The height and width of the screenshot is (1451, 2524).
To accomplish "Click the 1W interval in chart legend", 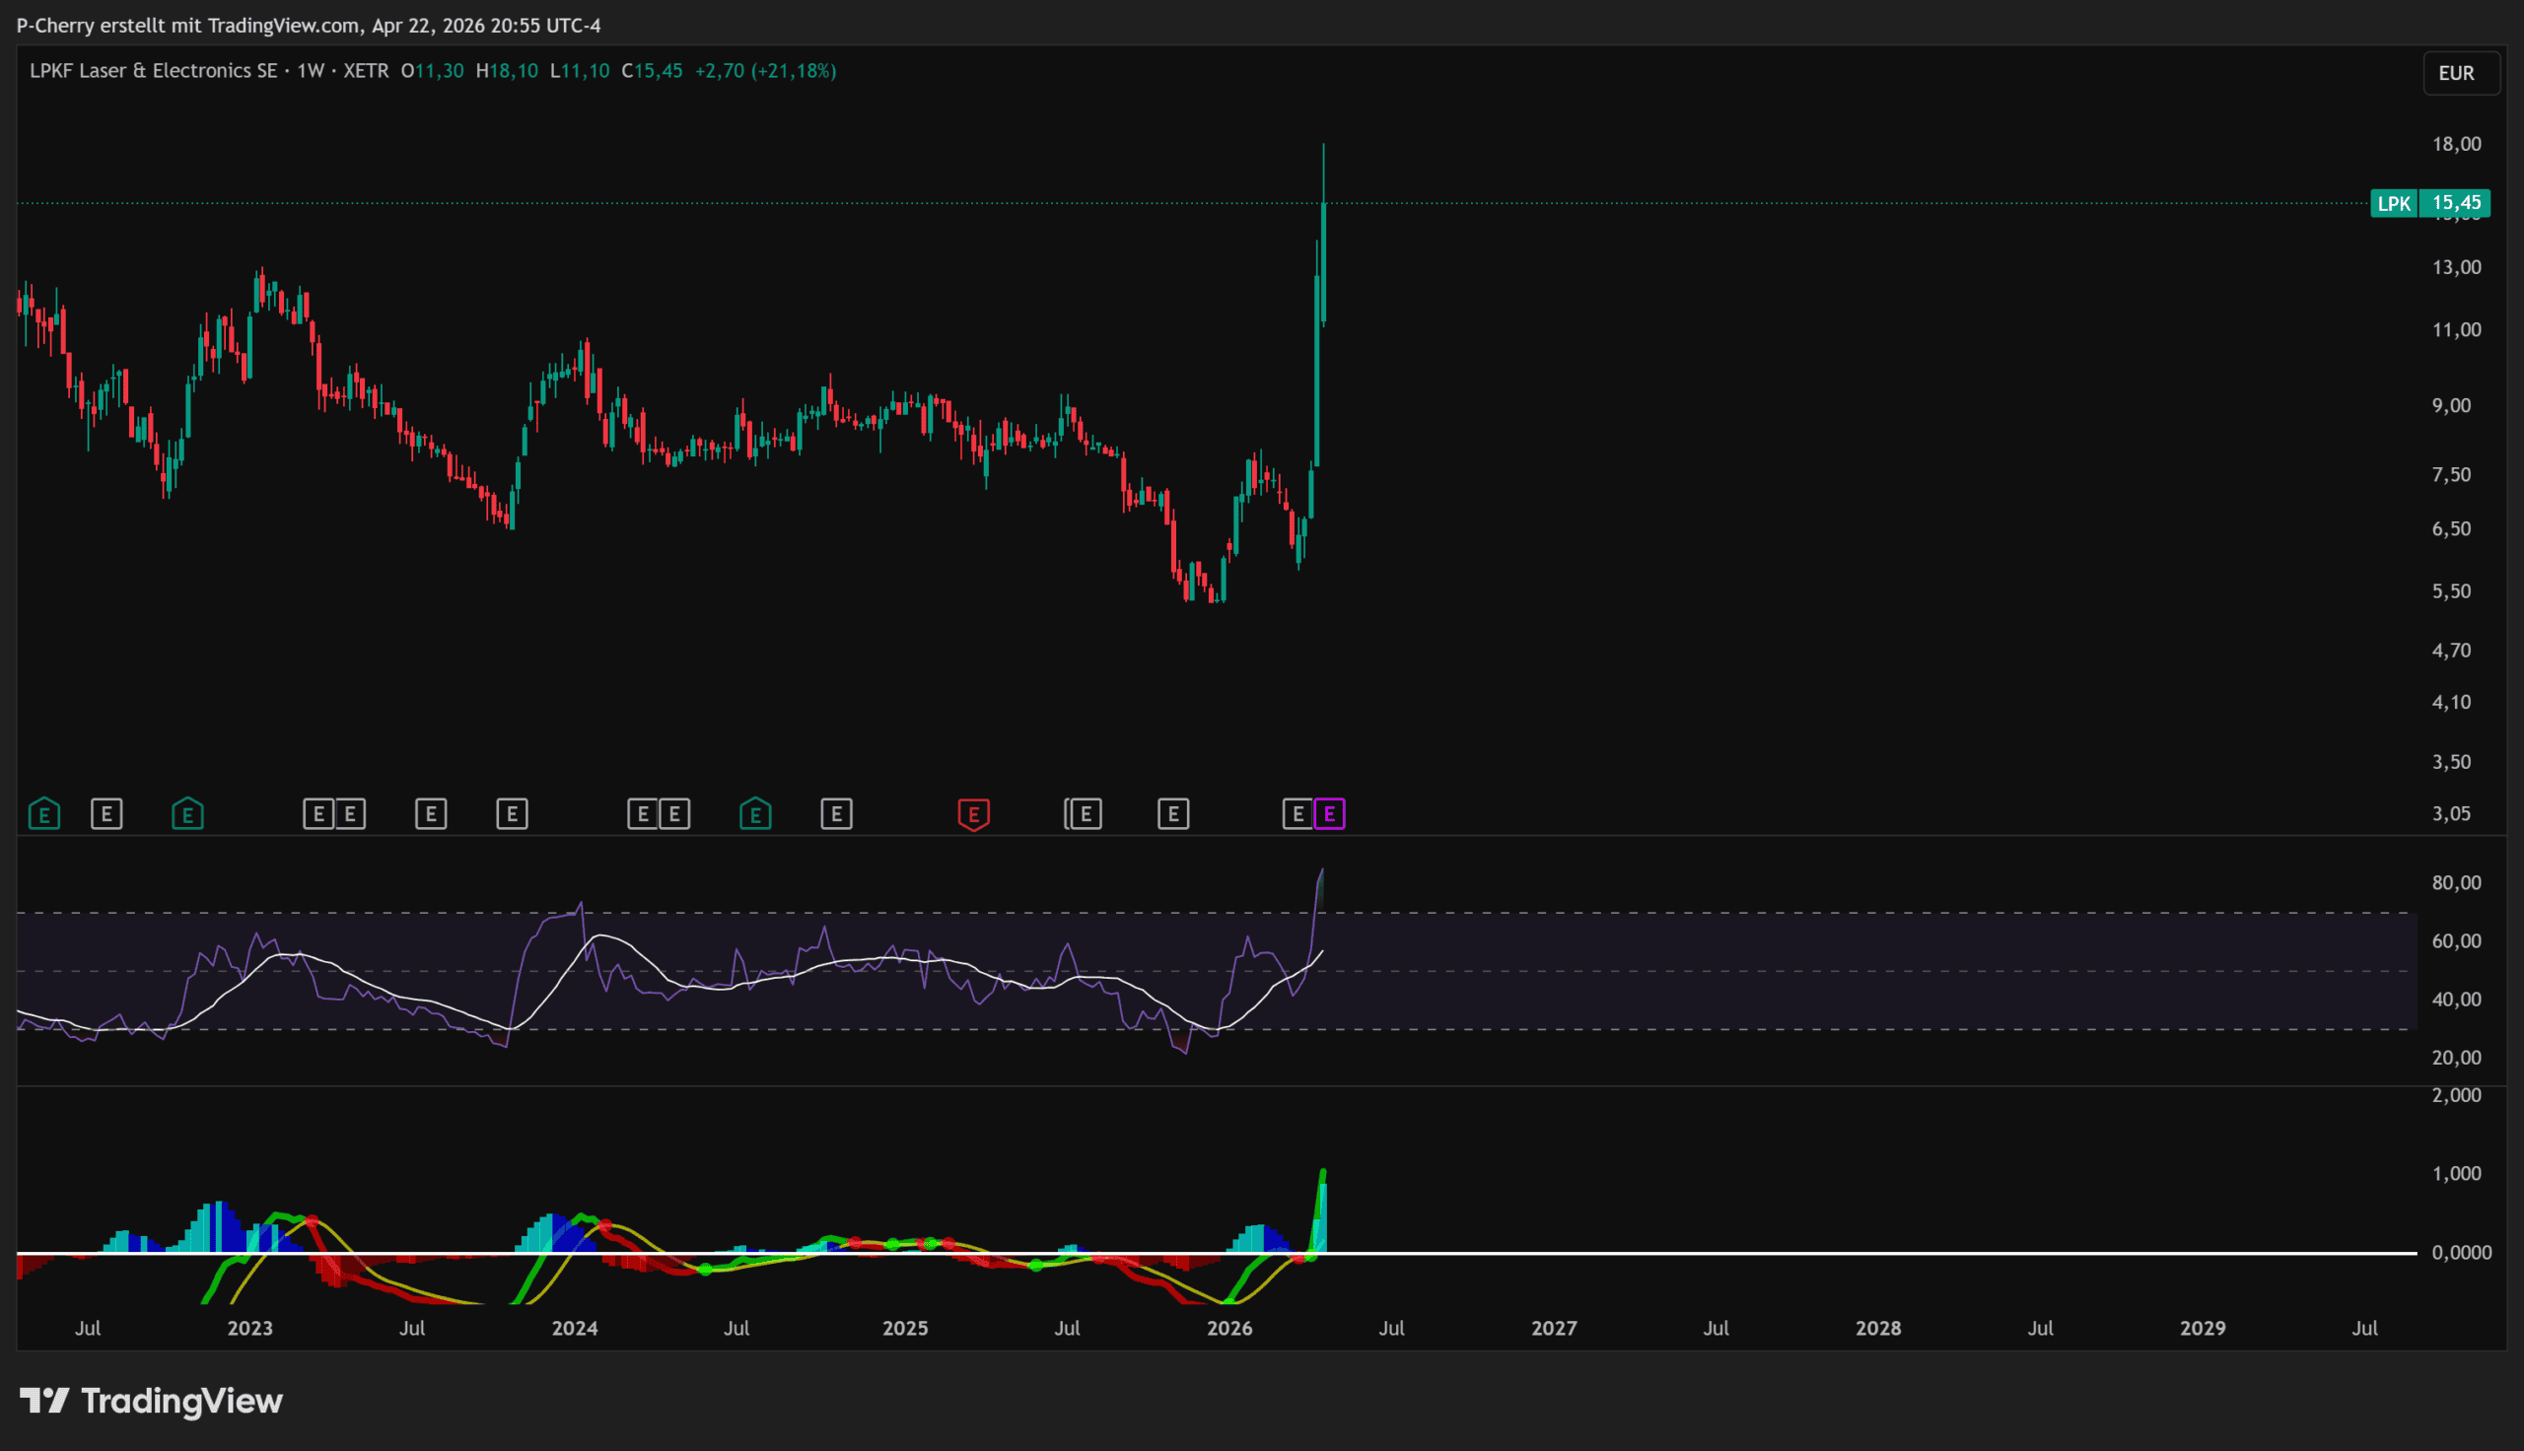I will point(311,71).
